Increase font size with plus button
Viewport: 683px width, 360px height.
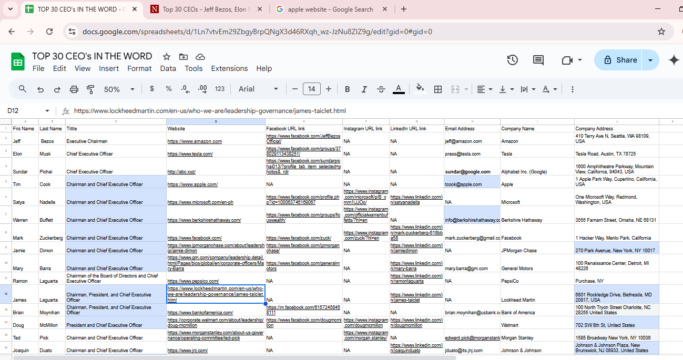[329, 89]
